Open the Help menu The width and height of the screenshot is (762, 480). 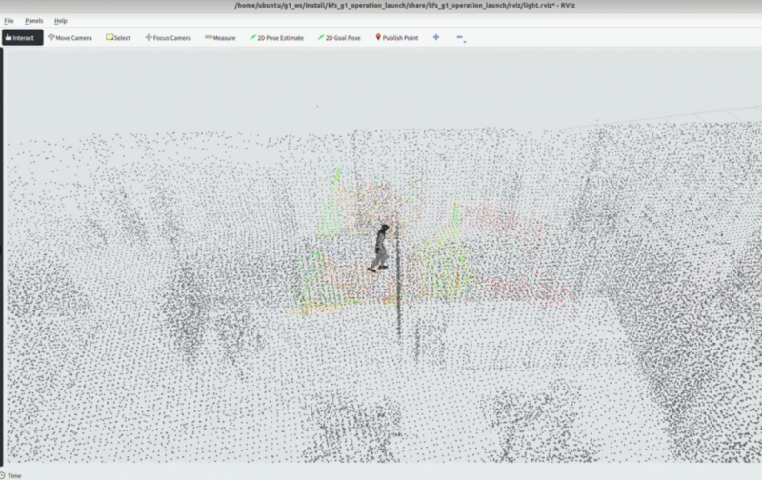(x=61, y=21)
